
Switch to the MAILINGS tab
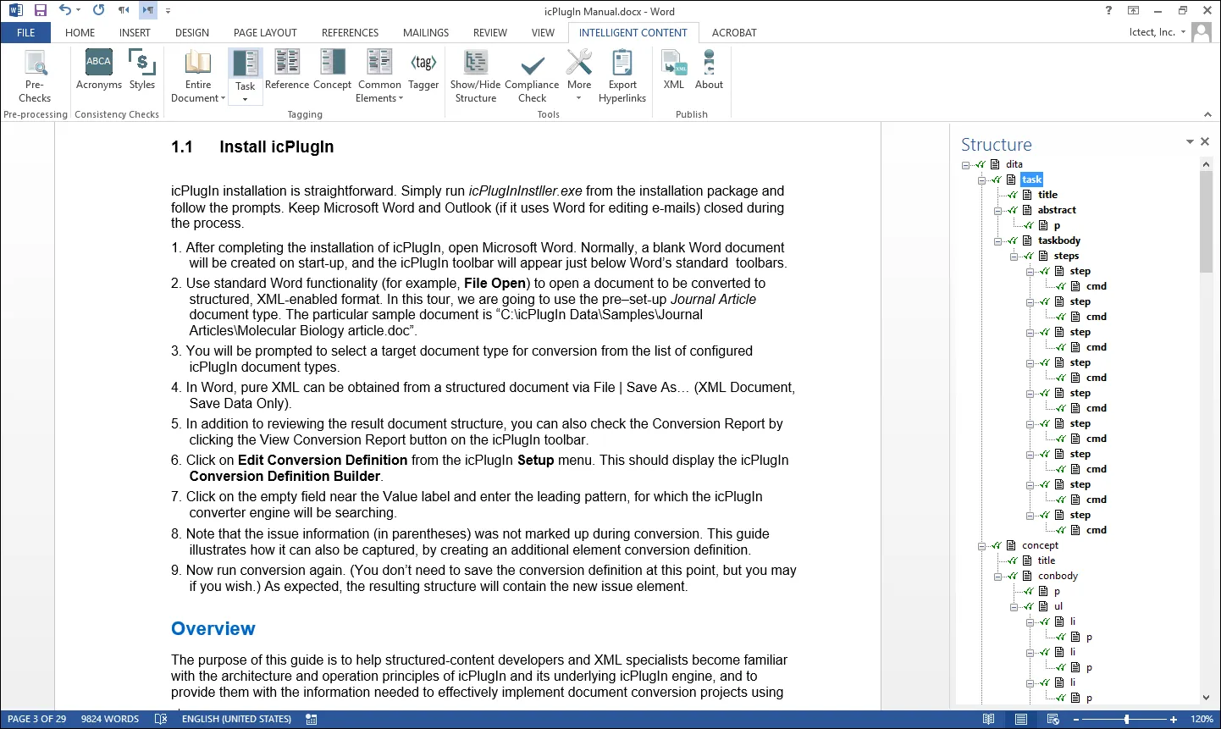click(x=426, y=33)
